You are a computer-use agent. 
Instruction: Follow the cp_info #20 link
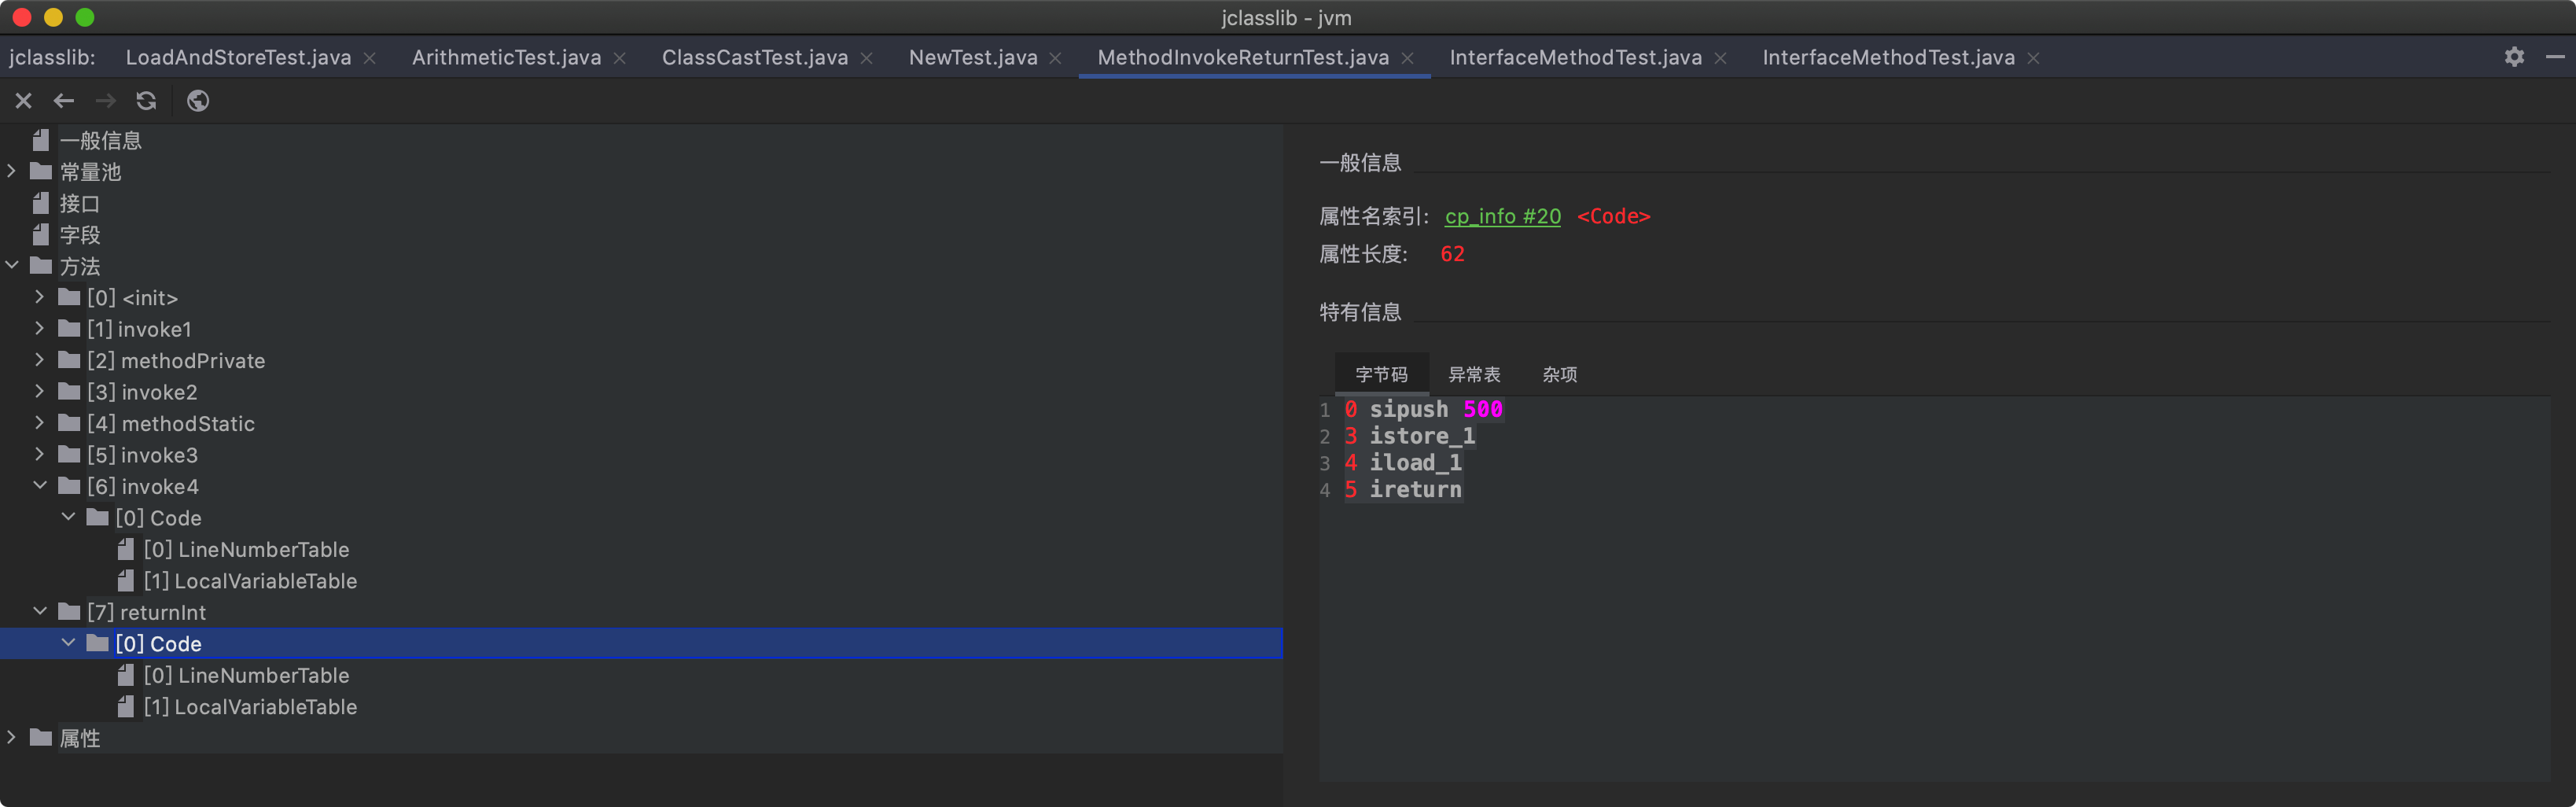click(1502, 217)
